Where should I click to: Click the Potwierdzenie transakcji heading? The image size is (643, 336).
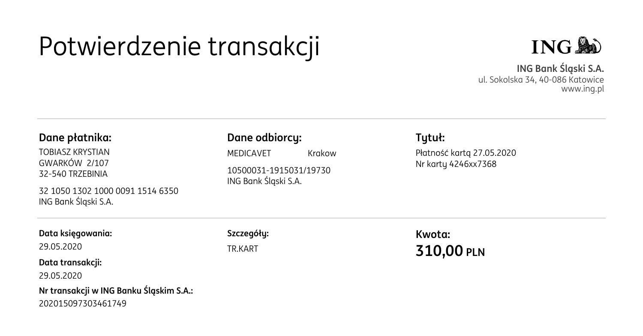[179, 46]
